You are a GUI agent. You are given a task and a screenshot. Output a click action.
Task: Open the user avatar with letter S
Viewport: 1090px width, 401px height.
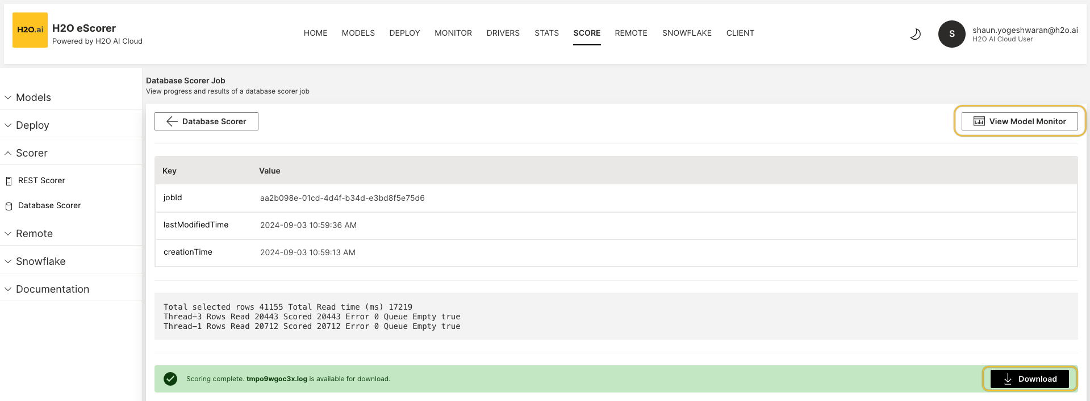click(951, 34)
